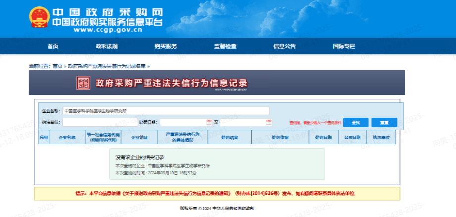Click the 企业地址 column header

point(140,137)
